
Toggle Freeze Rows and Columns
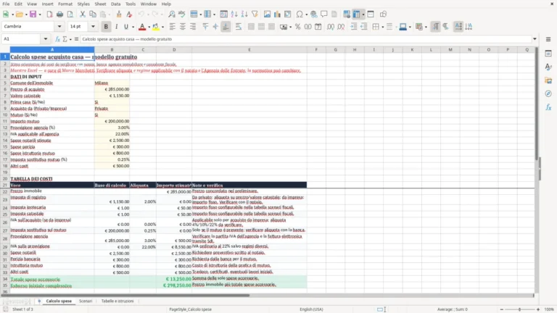(357, 14)
